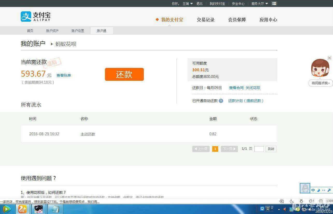333x214 pixels.
Task: Click the customer service mascot avatar
Action: pos(320,68)
